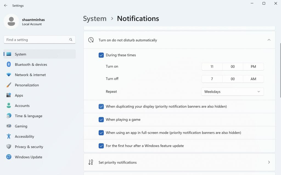This screenshot has height=175, width=281.
Task: Collapse Turn on do not disturb automatically
Action: [x=269, y=40]
